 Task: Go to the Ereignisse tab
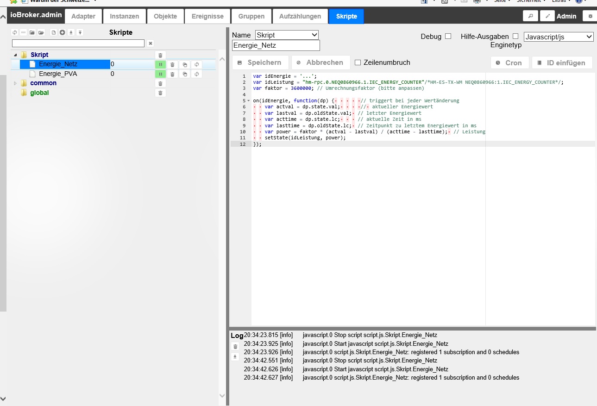tap(207, 16)
